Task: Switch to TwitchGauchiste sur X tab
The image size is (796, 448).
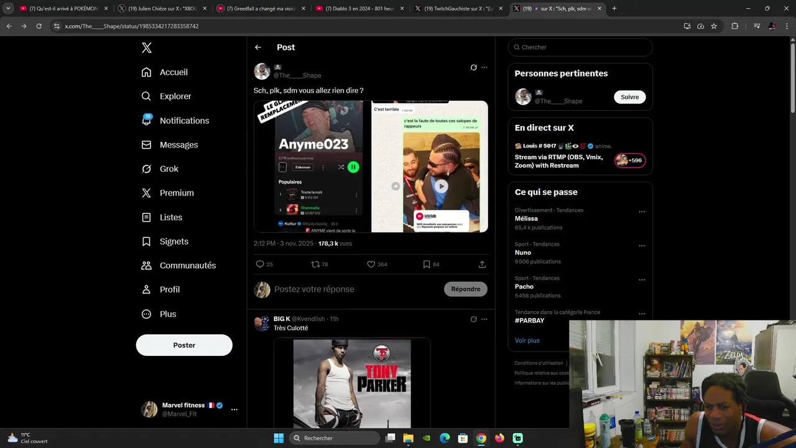Action: [459, 9]
